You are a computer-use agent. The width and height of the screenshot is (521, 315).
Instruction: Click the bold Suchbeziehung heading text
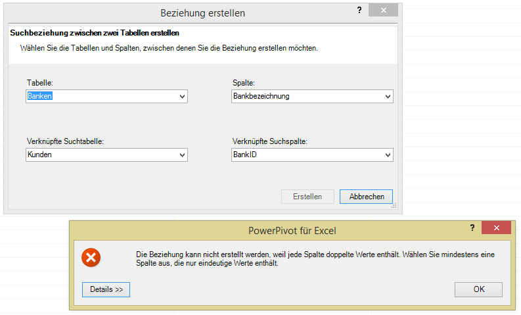pos(95,32)
